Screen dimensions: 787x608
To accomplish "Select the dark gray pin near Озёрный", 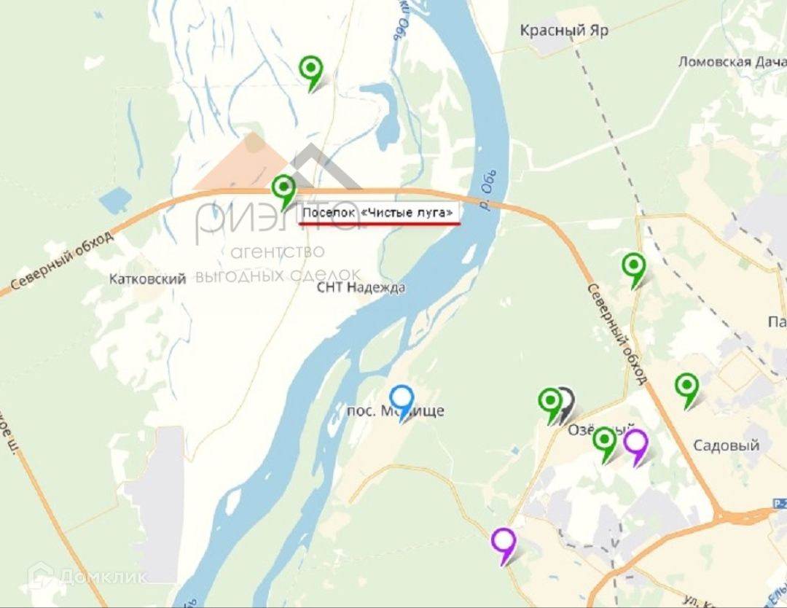I will pyautogui.click(x=567, y=404).
